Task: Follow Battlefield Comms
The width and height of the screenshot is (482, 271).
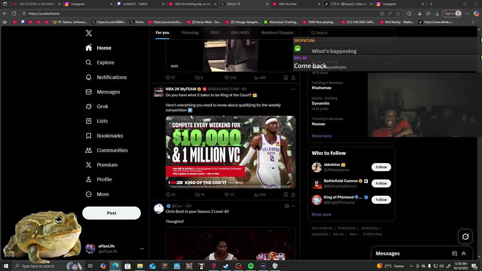Action: point(381,183)
